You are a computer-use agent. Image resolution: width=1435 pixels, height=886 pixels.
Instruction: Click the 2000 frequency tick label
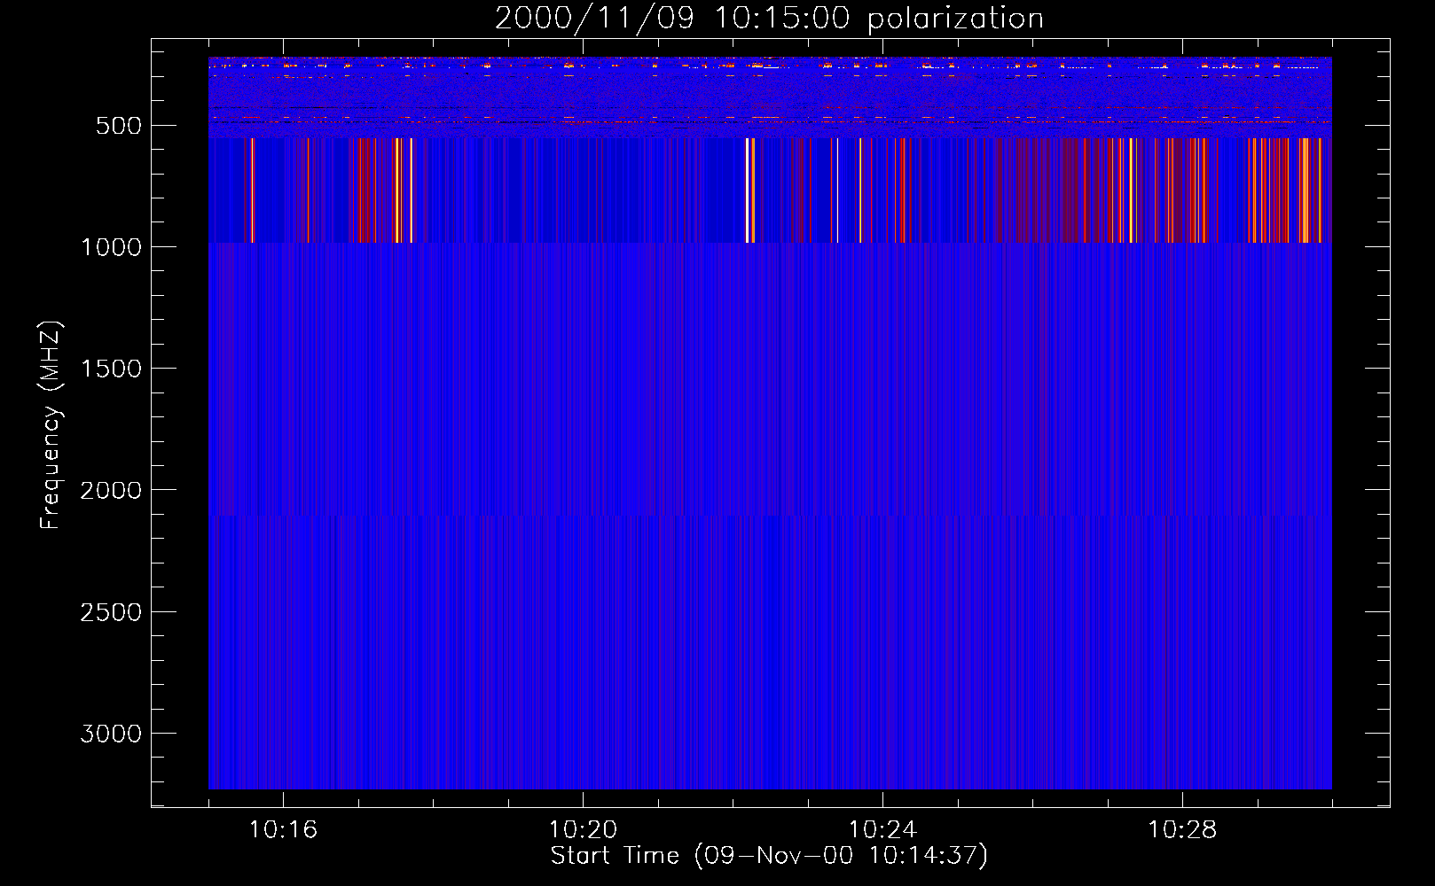pyautogui.click(x=111, y=491)
